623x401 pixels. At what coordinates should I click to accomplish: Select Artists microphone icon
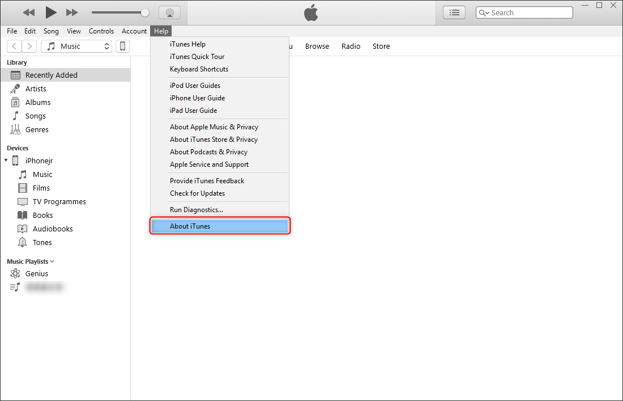tap(15, 88)
